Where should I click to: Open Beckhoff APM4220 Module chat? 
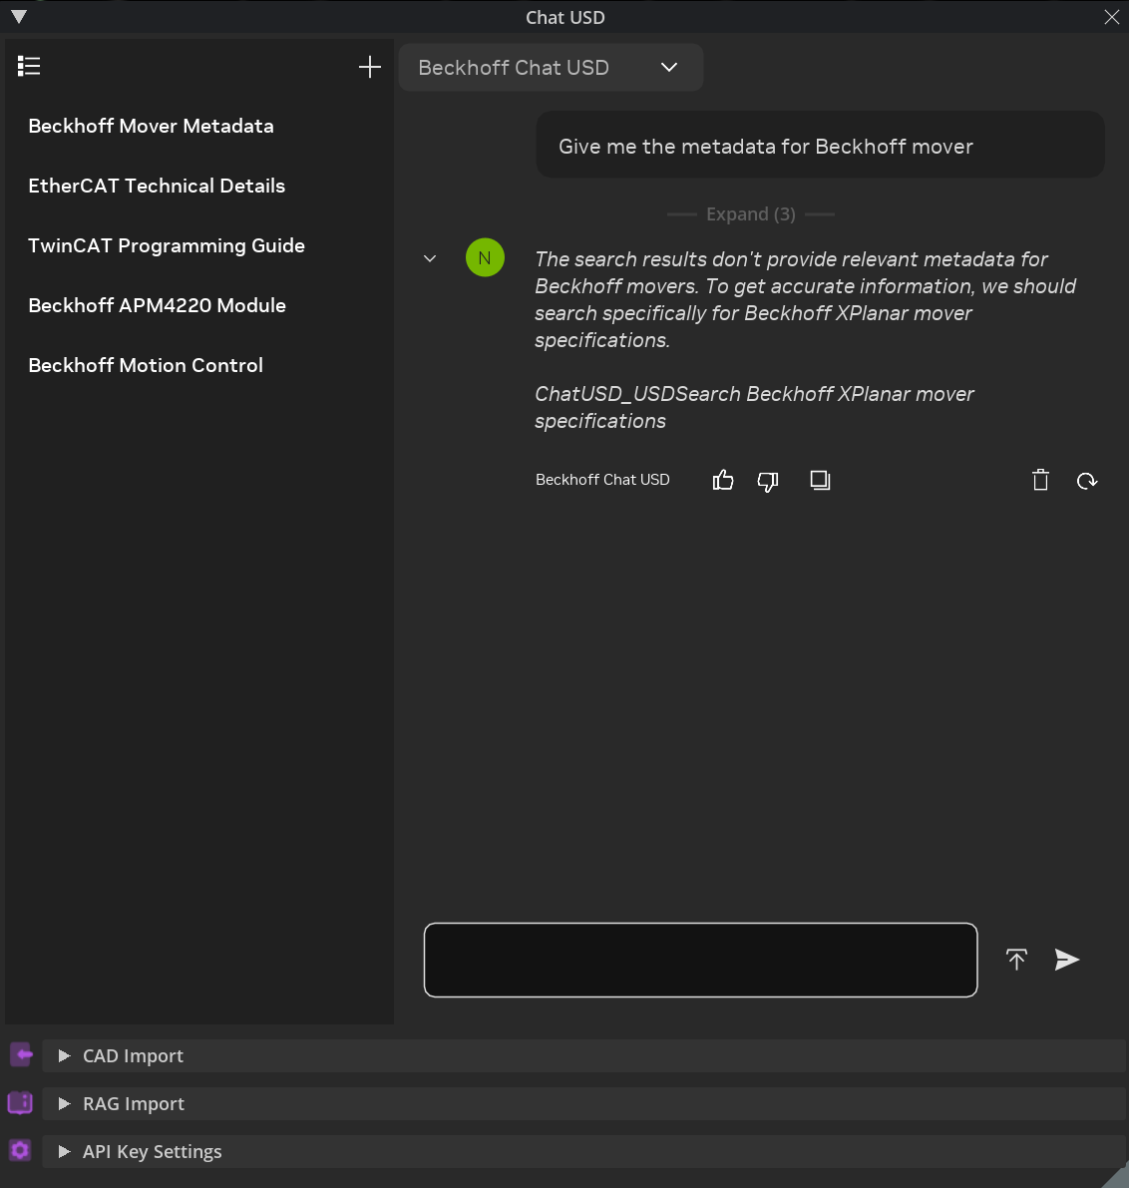(x=157, y=305)
